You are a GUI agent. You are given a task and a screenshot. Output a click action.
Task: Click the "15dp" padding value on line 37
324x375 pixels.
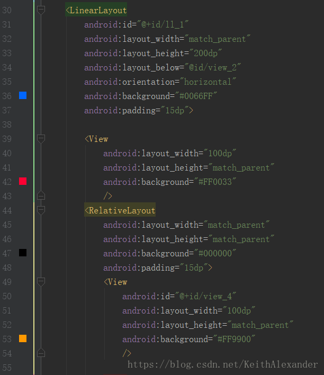175,111
